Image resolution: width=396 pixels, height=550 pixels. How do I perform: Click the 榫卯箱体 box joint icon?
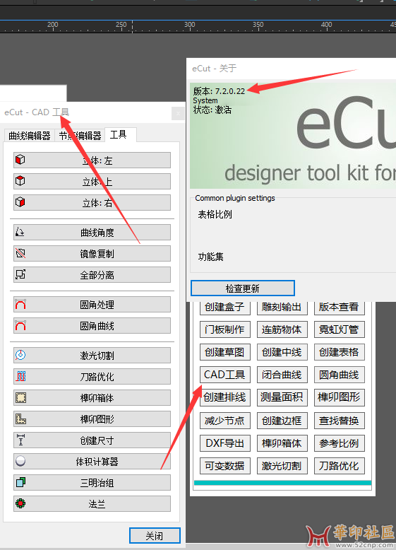pyautogui.click(x=20, y=397)
